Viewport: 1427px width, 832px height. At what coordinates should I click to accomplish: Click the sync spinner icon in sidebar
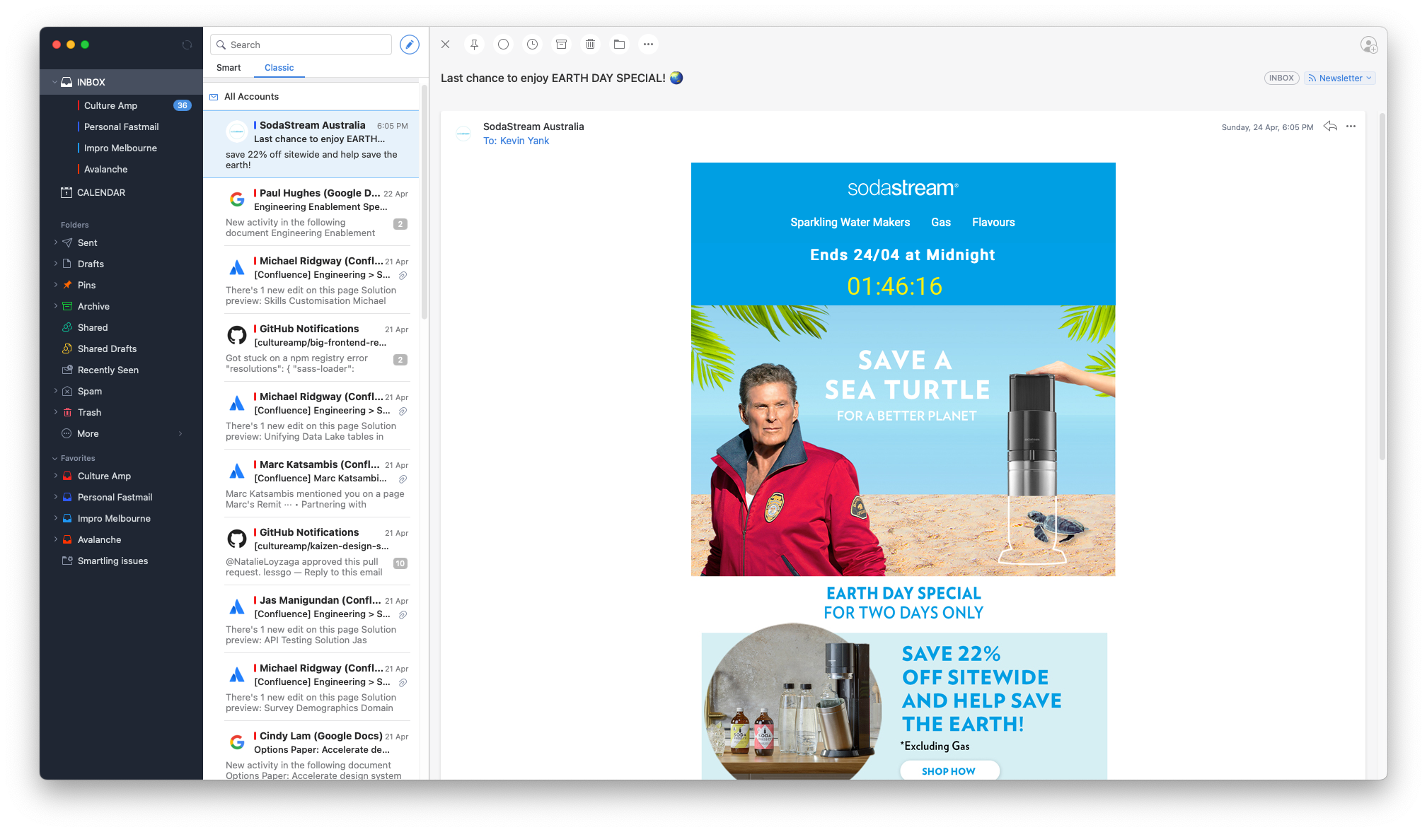pyautogui.click(x=187, y=45)
